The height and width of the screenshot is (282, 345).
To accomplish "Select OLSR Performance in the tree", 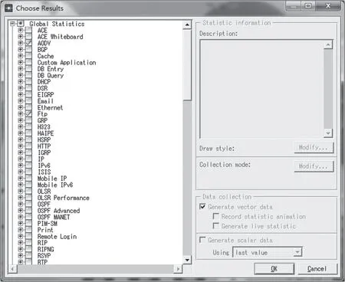I will (x=64, y=198).
